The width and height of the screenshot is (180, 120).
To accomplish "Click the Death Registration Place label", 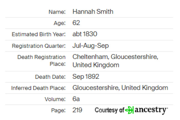I will click(x=42, y=60).
